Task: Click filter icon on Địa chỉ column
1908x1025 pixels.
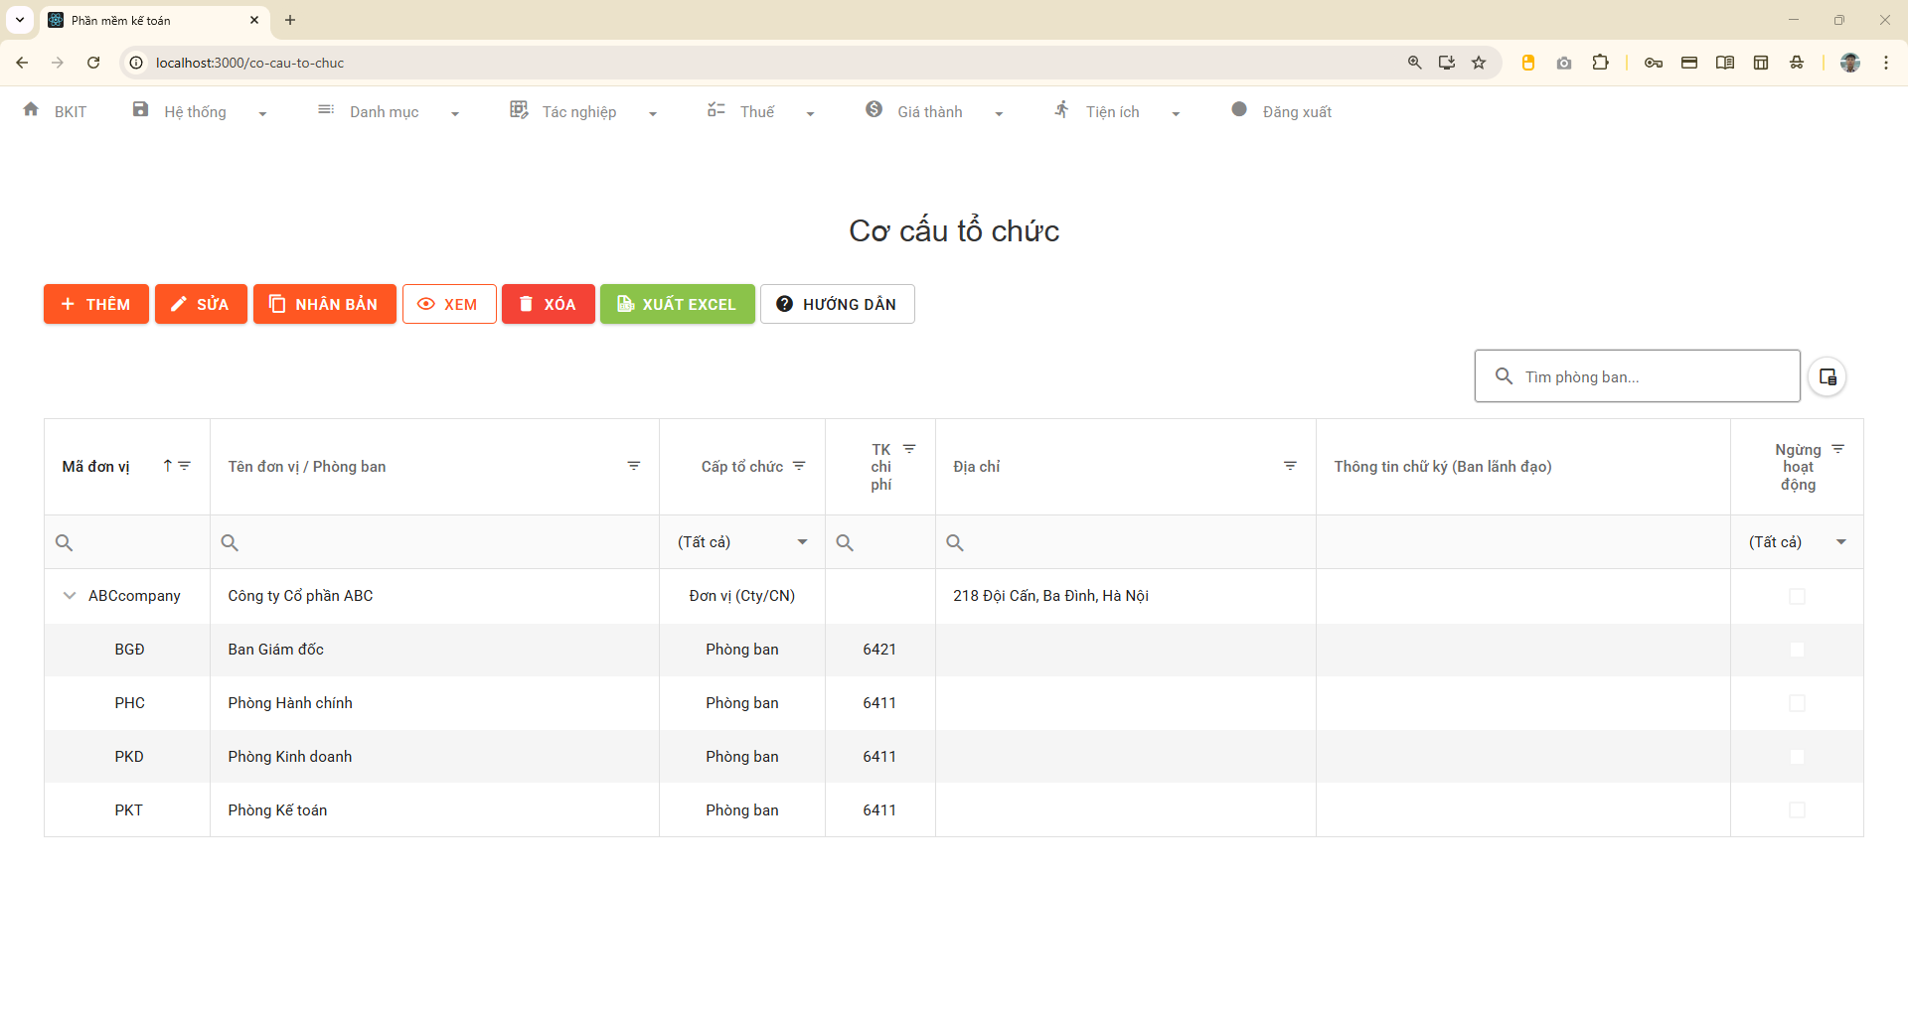Action: 1290,466
